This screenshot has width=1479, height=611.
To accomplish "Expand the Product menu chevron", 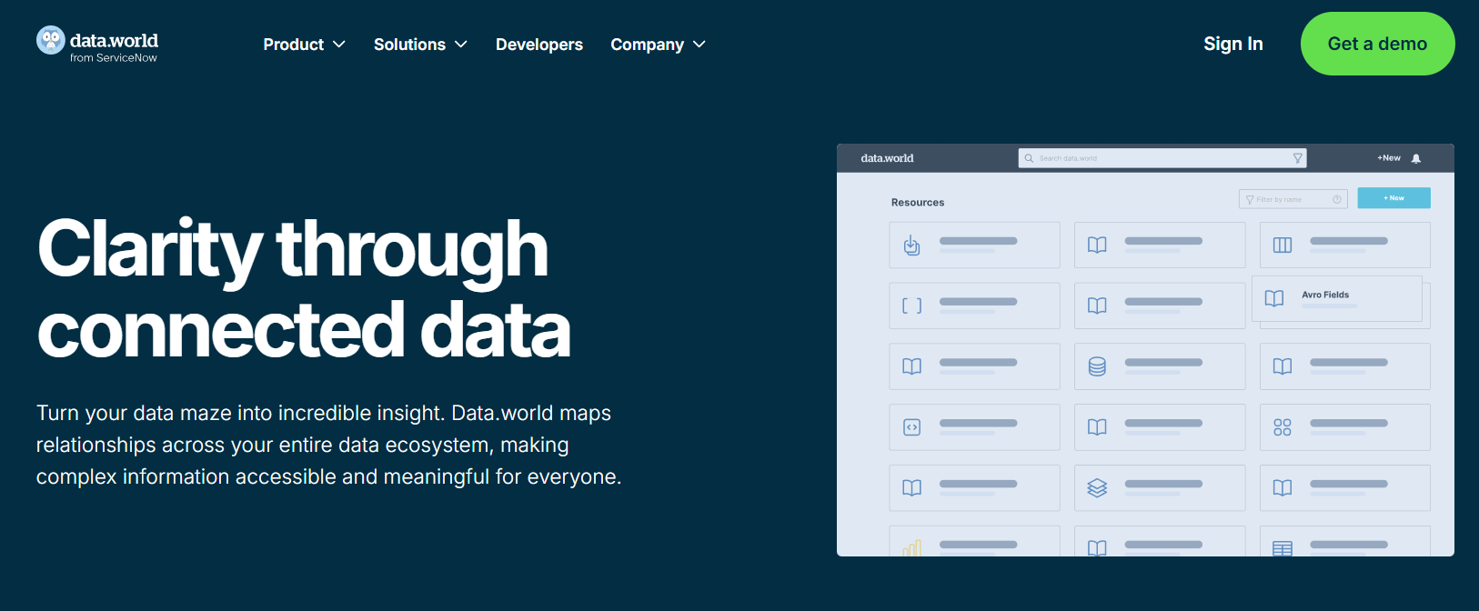I will click(339, 45).
